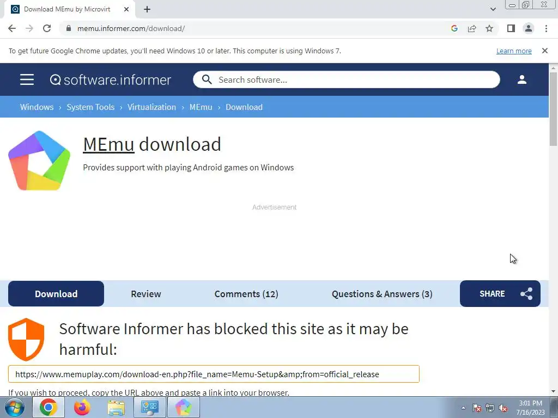This screenshot has width=558, height=418.
Task: Dismiss the Chrome update notification bar
Action: (x=544, y=51)
